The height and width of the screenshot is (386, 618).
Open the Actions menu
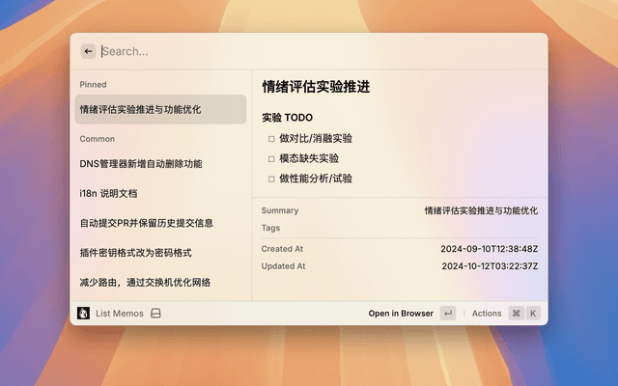(x=487, y=314)
